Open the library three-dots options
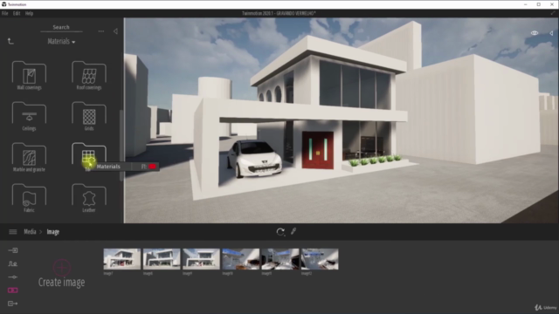Screen dimensions: 559x314 click(x=101, y=31)
